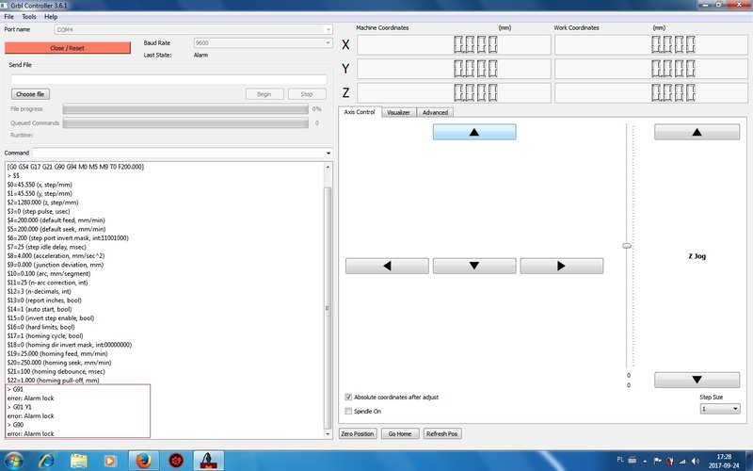
Task: Open Baud Rate 9600 dropdown
Action: click(x=263, y=42)
